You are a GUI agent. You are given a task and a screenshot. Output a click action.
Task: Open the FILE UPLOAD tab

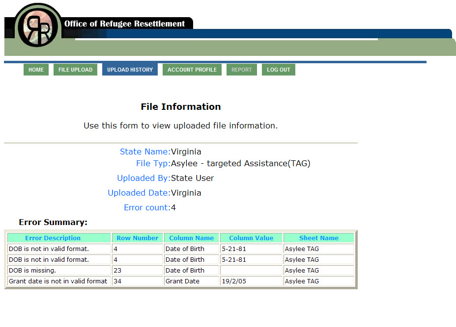75,70
